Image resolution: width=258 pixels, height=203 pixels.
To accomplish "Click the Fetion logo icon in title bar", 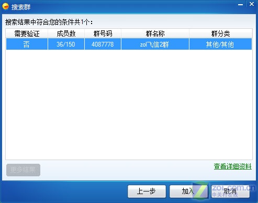I will tap(5, 6).
